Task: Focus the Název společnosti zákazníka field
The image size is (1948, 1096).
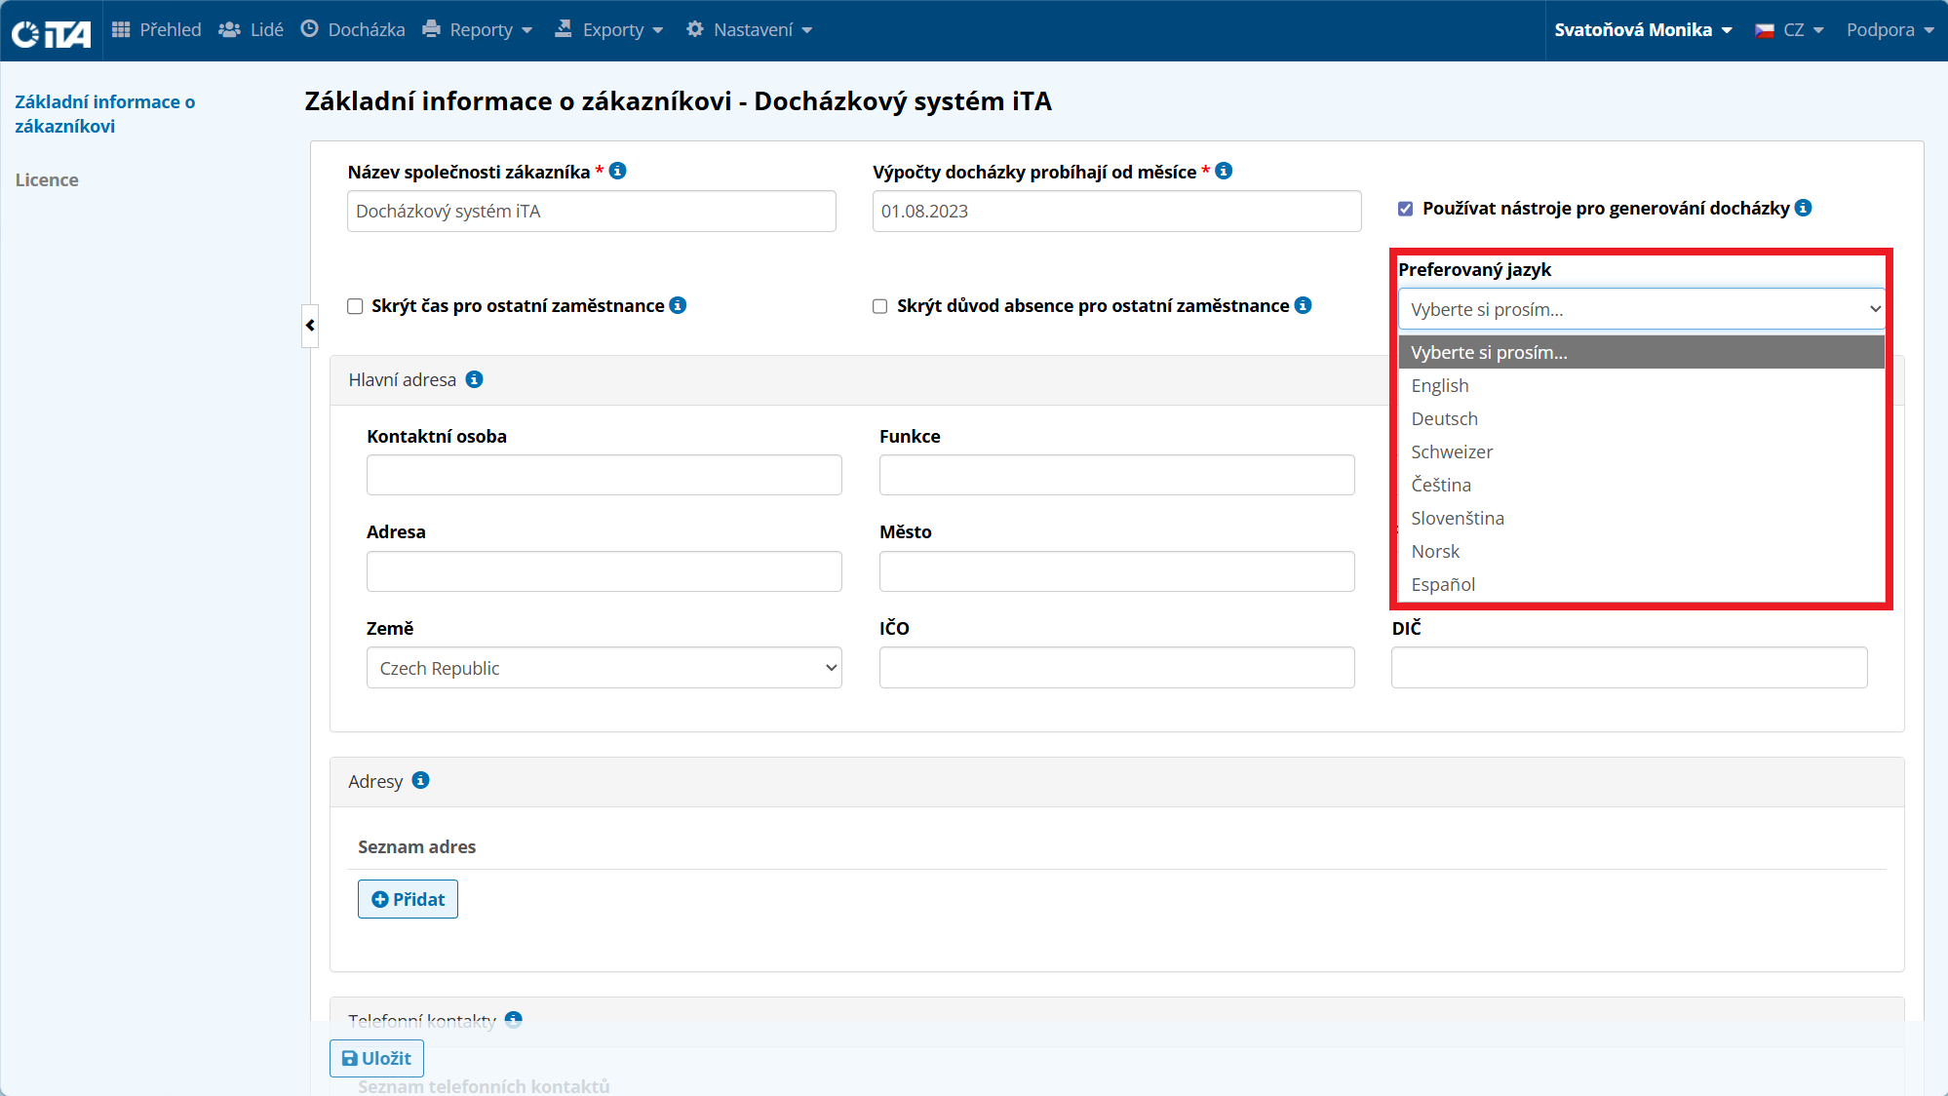Action: click(x=592, y=211)
